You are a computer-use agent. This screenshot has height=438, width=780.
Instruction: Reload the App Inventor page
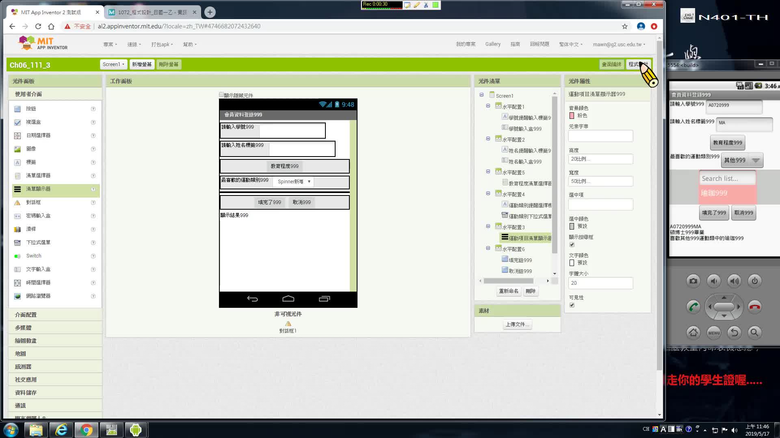[x=38, y=26]
